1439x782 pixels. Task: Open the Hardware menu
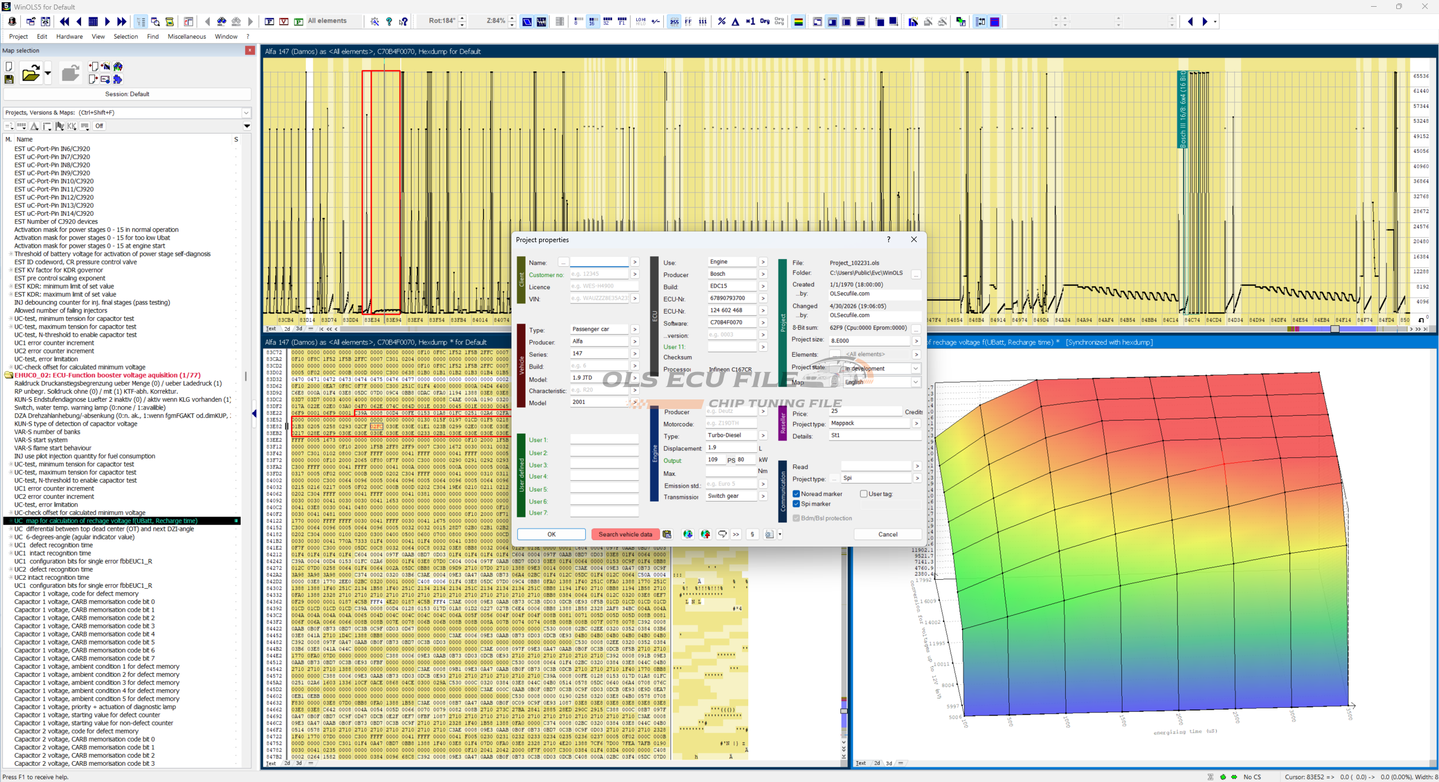70,37
